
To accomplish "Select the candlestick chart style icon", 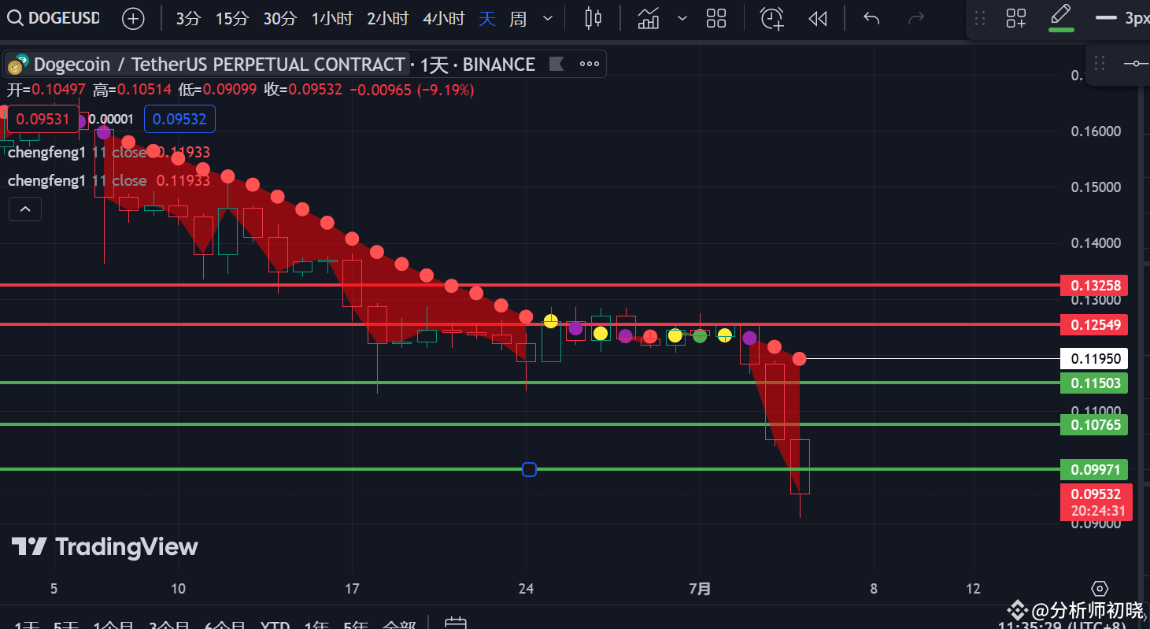I will pyautogui.click(x=593, y=18).
